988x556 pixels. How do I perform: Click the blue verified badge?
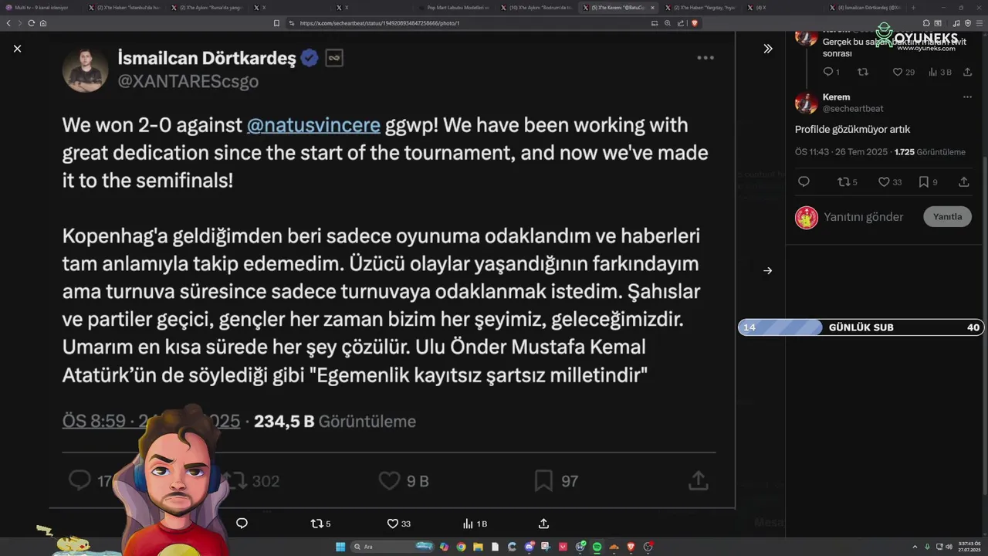click(x=310, y=58)
